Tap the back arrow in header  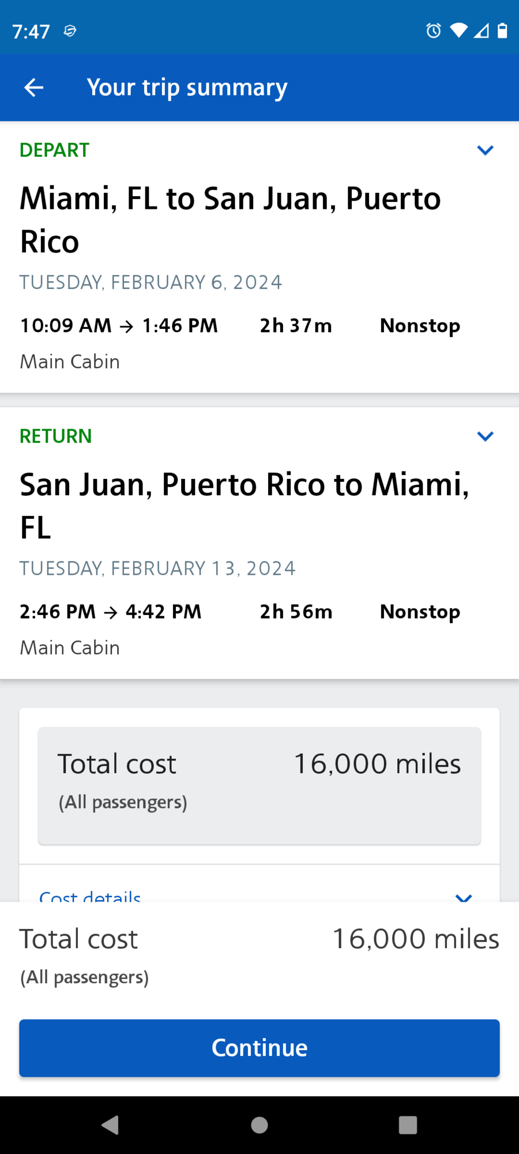[x=34, y=88]
